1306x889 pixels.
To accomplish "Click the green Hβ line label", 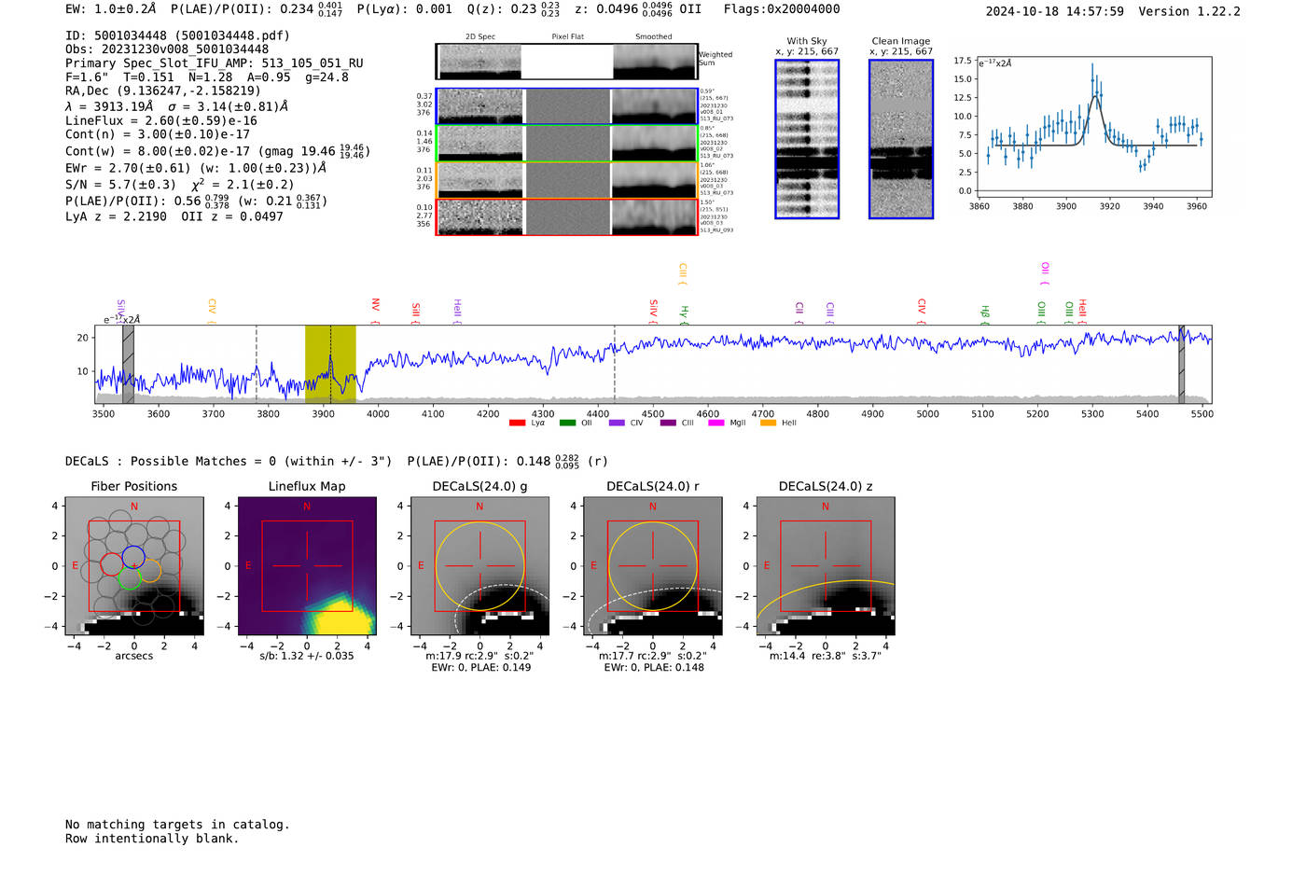I will point(984,313).
